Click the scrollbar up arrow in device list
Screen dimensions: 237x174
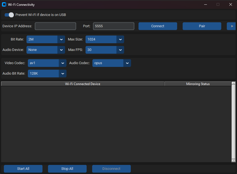pyautogui.click(x=233, y=83)
